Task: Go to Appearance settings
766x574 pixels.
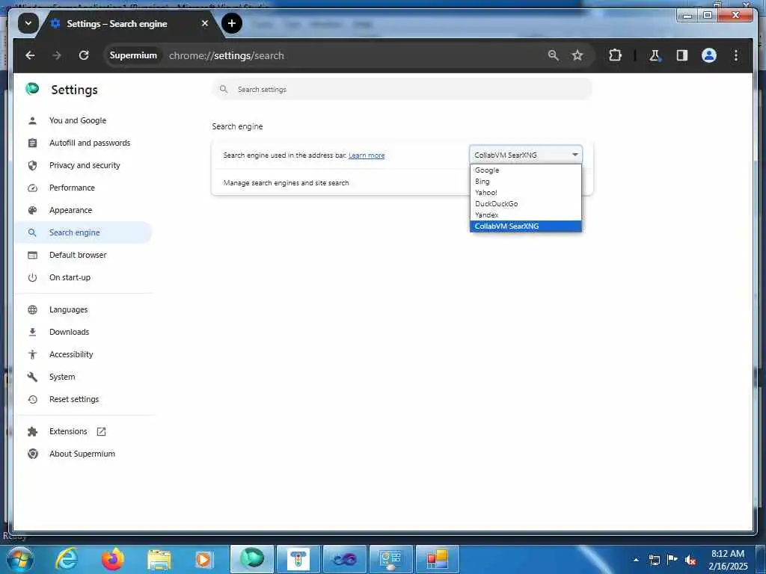Action: point(70,210)
